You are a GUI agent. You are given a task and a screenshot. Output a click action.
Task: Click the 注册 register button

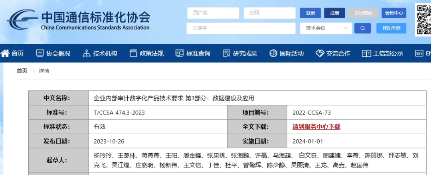click(x=334, y=13)
